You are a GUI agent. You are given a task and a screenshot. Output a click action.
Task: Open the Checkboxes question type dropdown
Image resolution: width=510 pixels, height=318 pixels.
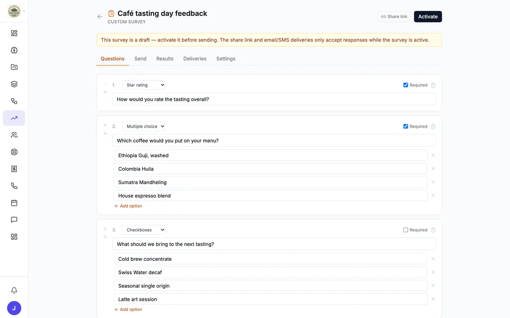(143, 230)
